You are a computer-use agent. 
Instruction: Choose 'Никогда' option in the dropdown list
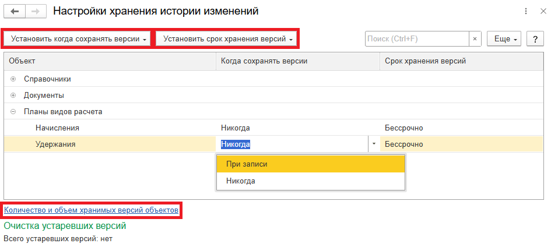(x=240, y=181)
